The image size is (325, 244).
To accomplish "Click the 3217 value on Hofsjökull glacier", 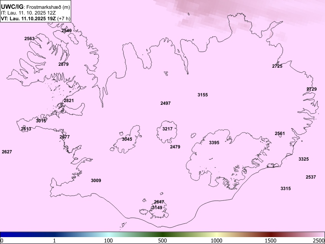I will [167, 129].
